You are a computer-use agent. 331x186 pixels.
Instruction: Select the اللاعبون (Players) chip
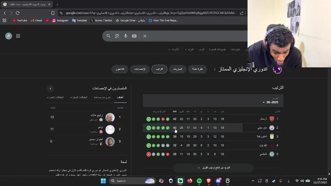point(120,69)
